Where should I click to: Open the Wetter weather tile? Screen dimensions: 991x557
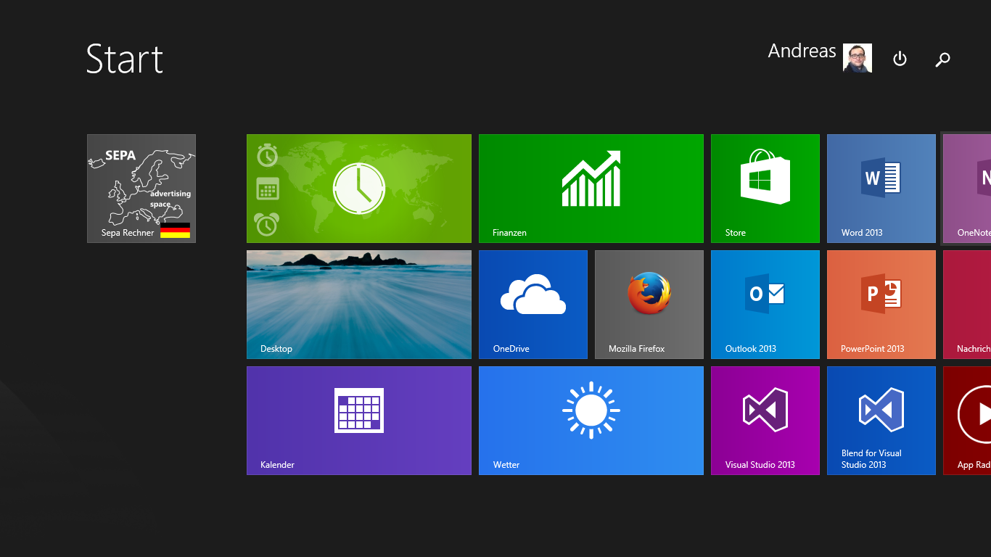coord(591,421)
